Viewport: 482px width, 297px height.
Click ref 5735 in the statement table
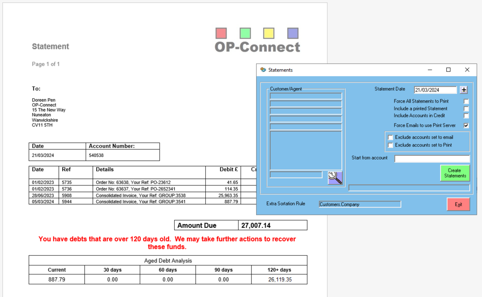pos(67,182)
